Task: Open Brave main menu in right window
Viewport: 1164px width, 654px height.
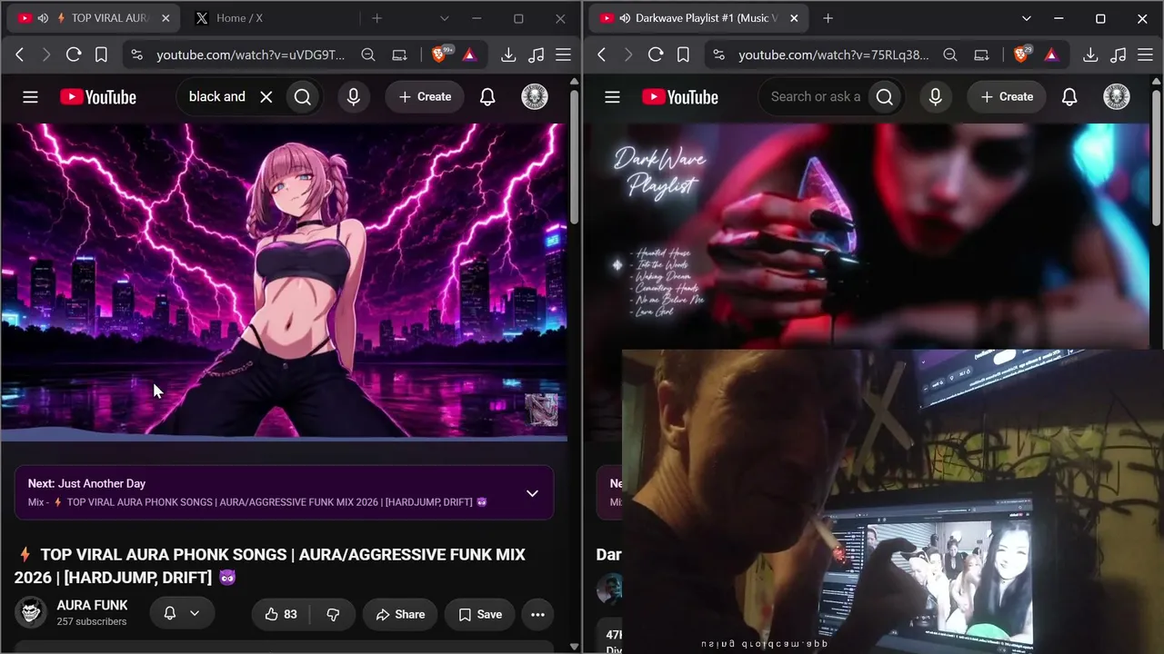Action: (1146, 54)
